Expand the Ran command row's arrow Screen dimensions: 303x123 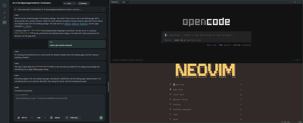[x=103, y=9]
